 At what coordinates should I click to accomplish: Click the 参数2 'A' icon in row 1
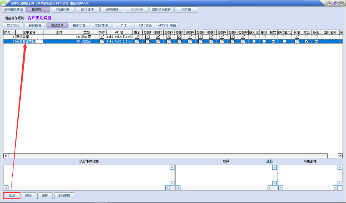pos(158,37)
